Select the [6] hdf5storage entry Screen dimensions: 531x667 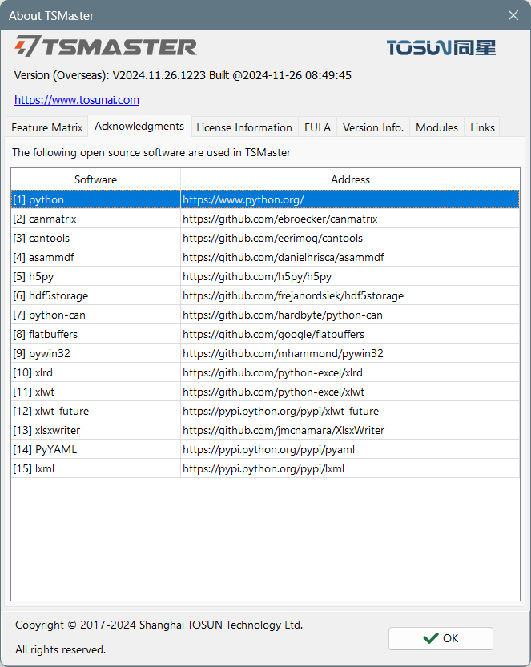(96, 295)
